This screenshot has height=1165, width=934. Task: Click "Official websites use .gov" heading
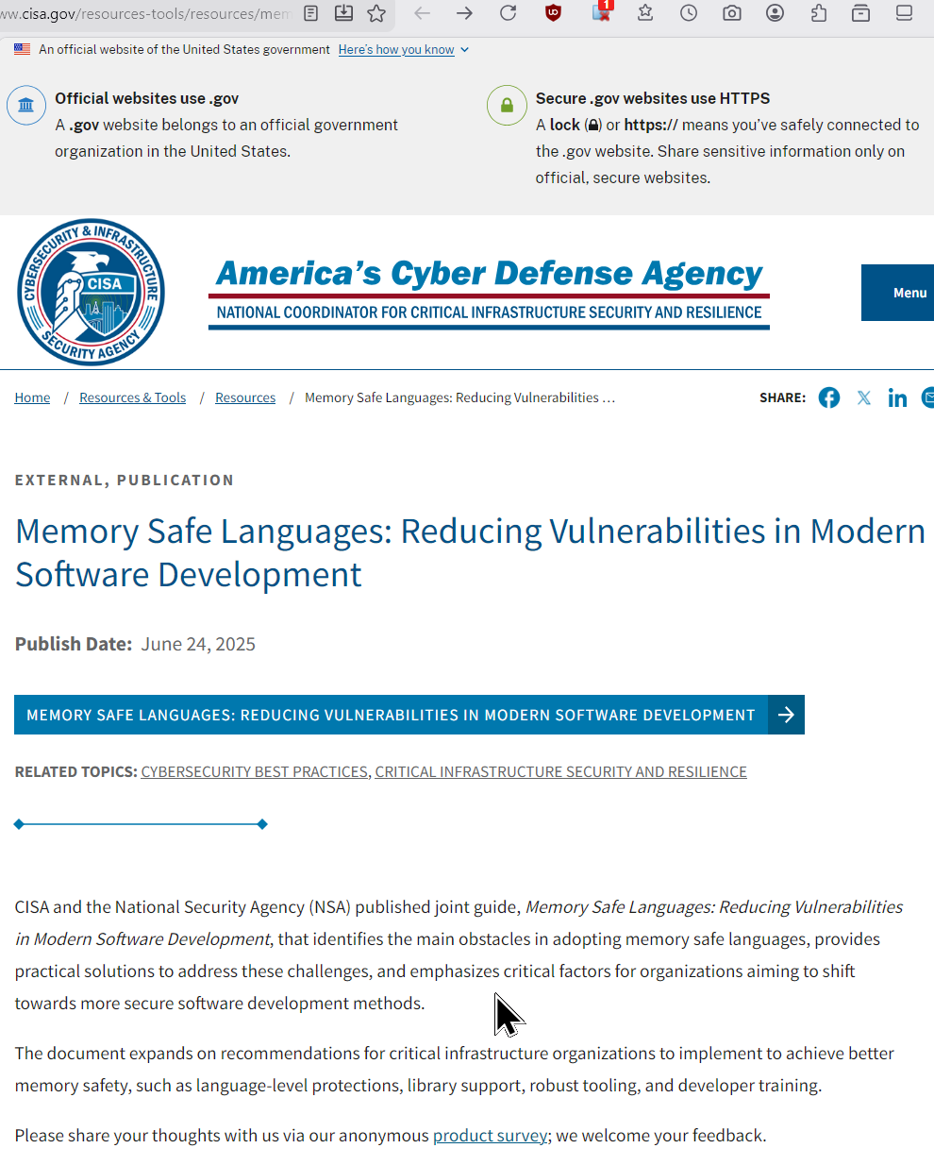tap(146, 98)
